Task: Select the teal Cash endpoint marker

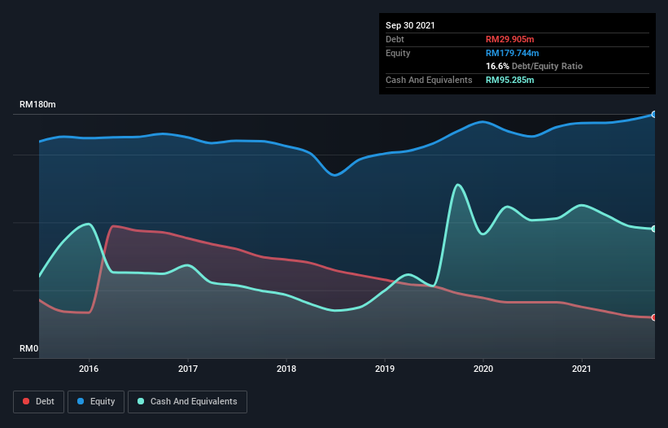Action: click(x=654, y=229)
